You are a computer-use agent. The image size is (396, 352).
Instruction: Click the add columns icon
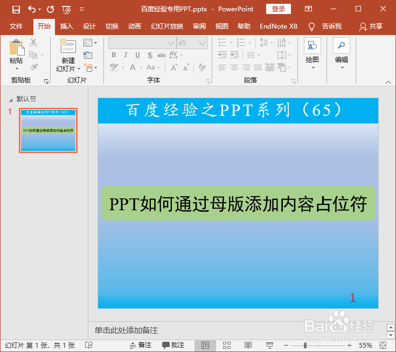tap(251, 55)
